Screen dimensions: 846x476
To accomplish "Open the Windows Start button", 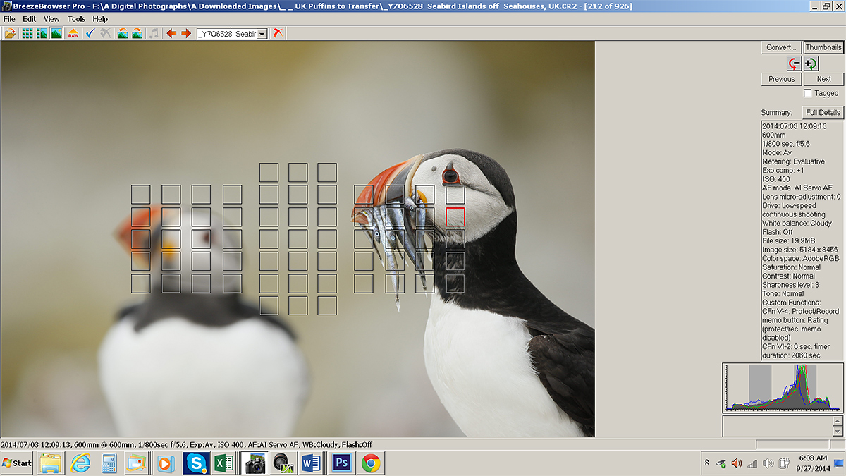I will coord(17,463).
